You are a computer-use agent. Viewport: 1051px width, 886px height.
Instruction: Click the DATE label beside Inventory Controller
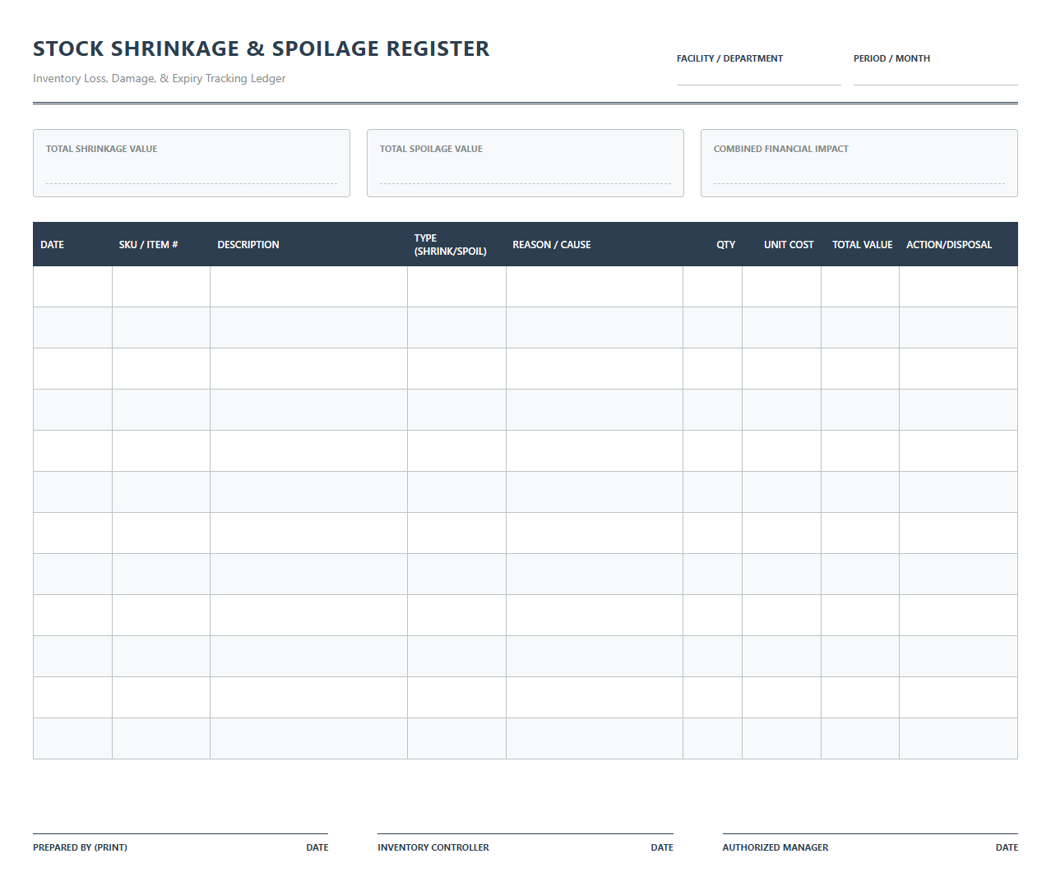point(662,847)
